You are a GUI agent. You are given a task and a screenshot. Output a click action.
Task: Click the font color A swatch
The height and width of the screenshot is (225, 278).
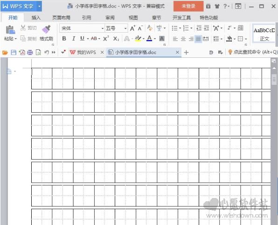tap(149, 38)
